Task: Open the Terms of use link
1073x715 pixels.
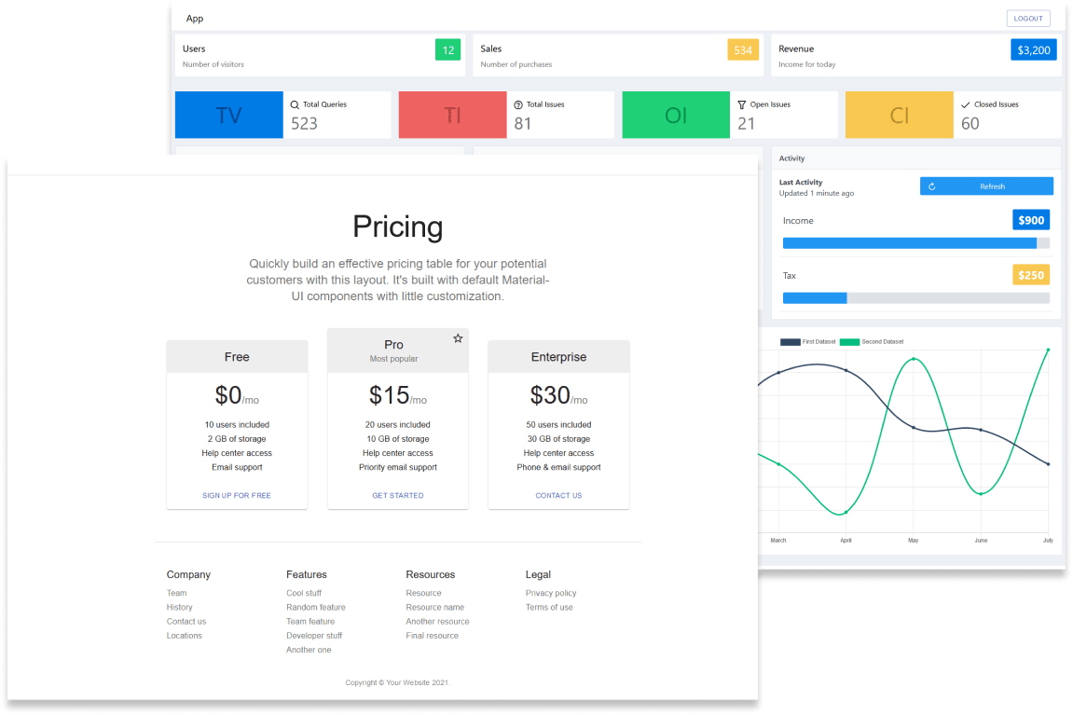Action: pos(549,608)
